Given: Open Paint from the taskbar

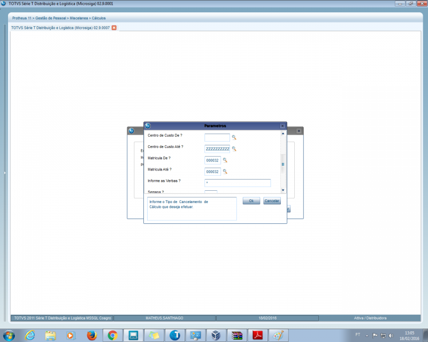Looking at the screenshot, I should tap(278, 336).
